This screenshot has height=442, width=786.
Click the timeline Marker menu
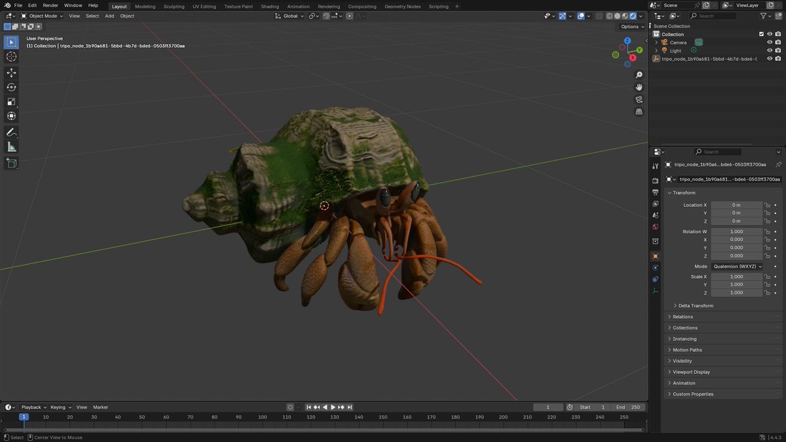pos(100,407)
